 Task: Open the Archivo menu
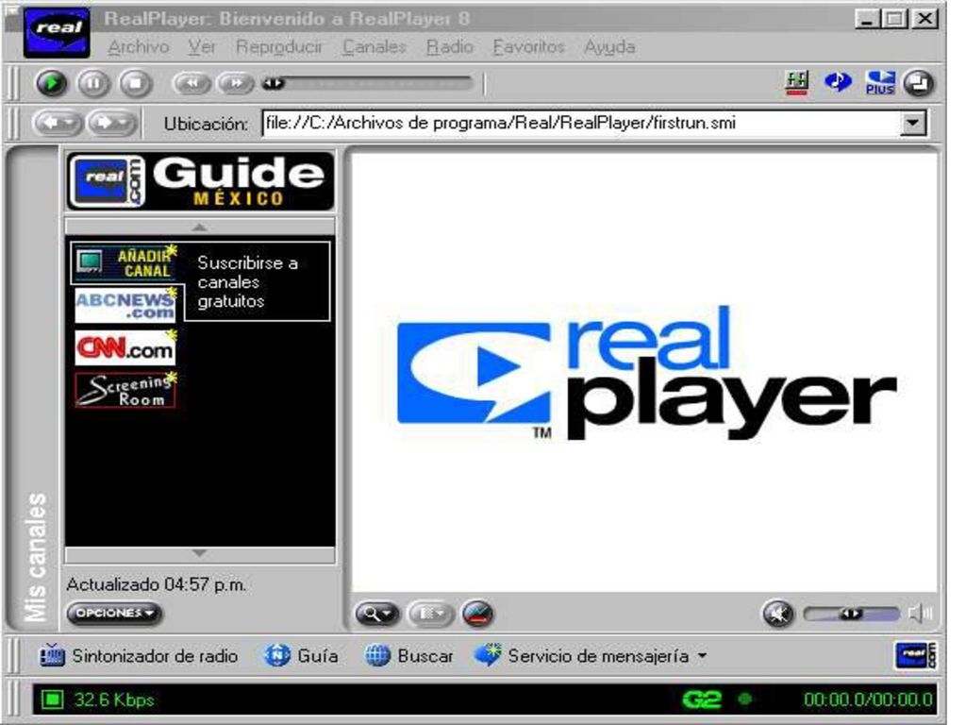coord(138,47)
